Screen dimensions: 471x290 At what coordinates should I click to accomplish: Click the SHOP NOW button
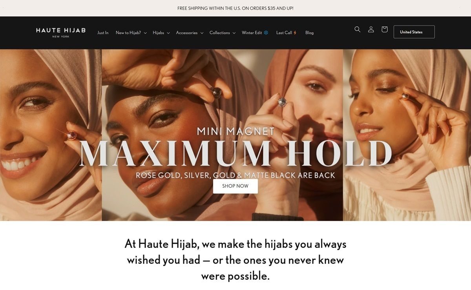click(x=235, y=186)
